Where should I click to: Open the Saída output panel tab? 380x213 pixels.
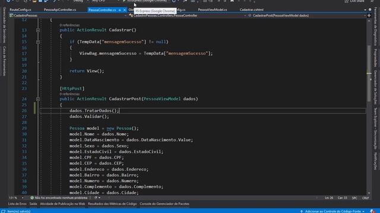[x=33, y=204]
